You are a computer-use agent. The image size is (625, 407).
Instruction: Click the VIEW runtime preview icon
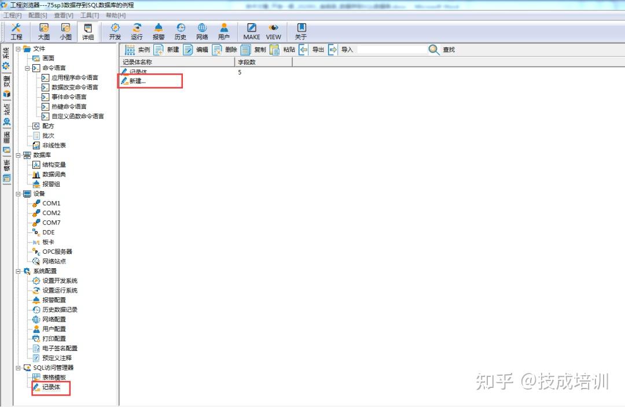273,30
